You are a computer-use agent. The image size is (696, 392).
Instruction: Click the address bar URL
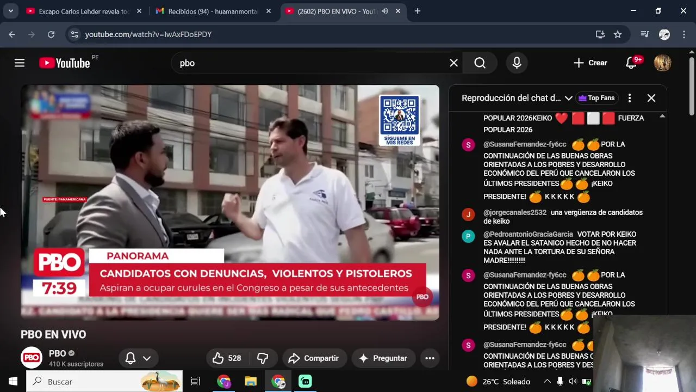click(x=148, y=34)
